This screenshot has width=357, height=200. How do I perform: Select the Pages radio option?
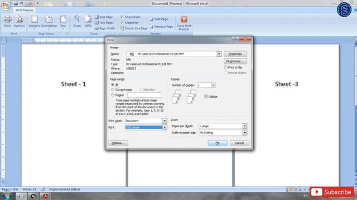pos(113,95)
